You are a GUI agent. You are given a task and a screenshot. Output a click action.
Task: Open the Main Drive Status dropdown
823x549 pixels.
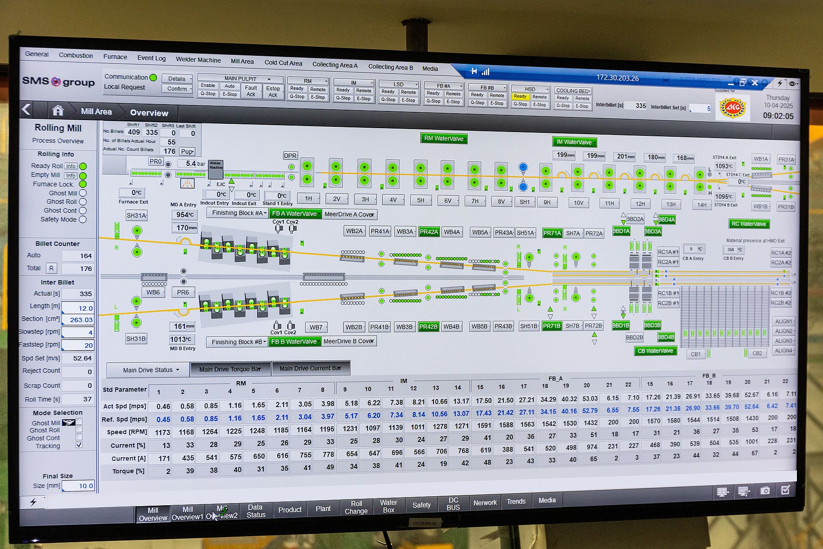[150, 369]
